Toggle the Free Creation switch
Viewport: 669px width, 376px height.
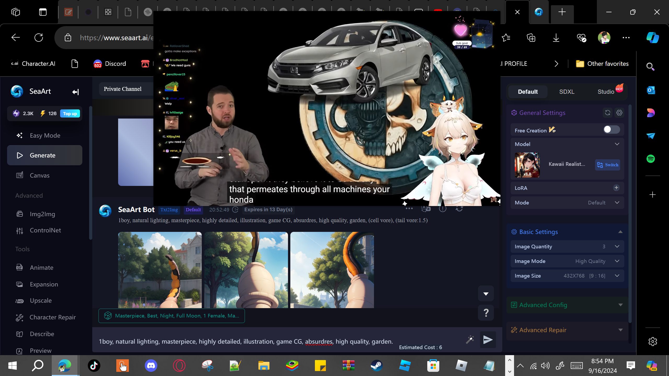pos(612,130)
